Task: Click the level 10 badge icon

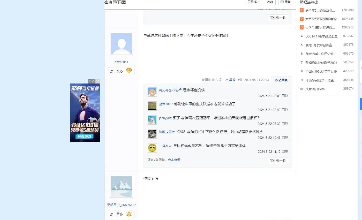Action: 129,71
